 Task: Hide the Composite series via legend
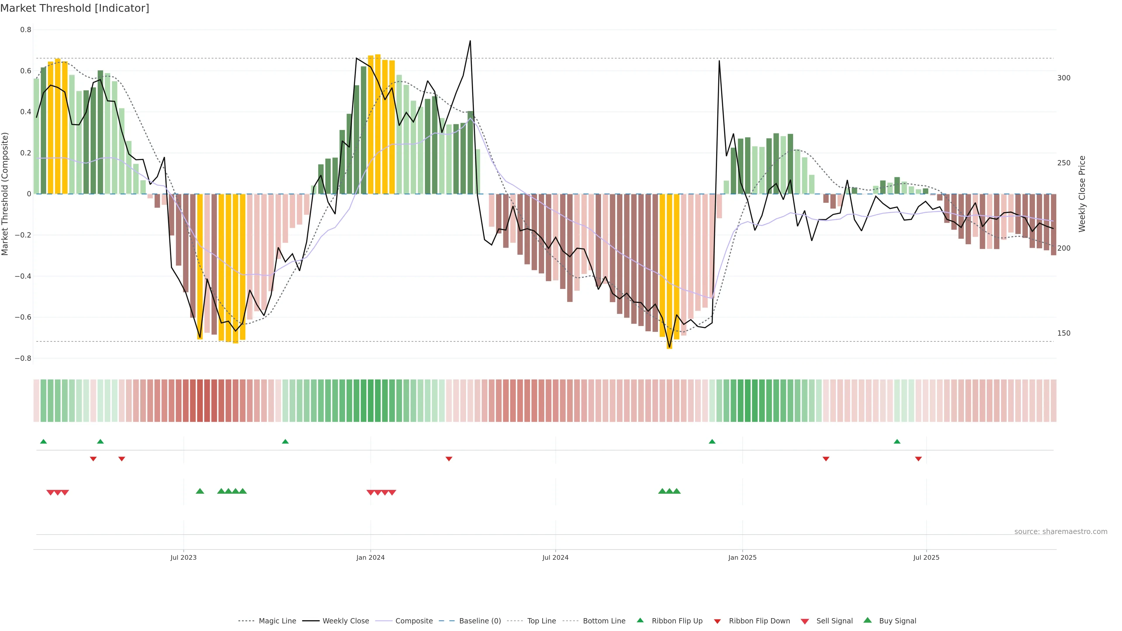[x=414, y=621]
